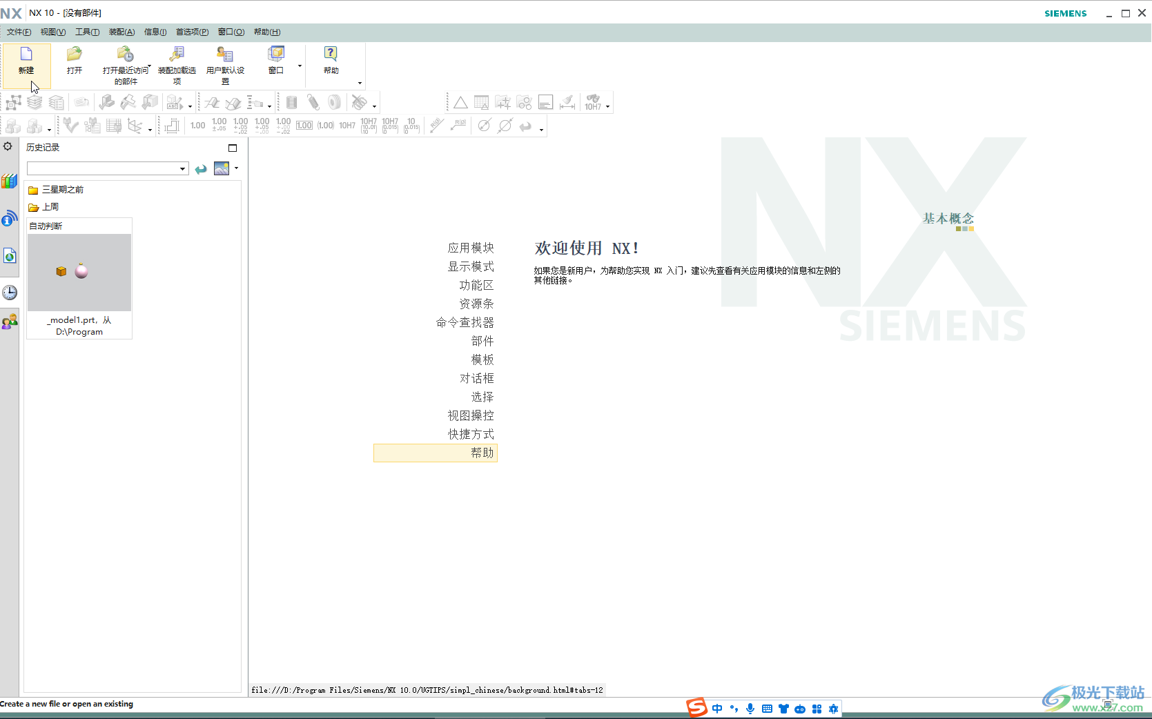Toggle 中 Chinese input mode
This screenshot has height=719, width=1152.
pyautogui.click(x=717, y=709)
